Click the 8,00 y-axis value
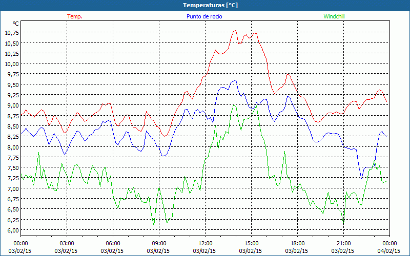This screenshot has width=410, height=256. click(13, 147)
